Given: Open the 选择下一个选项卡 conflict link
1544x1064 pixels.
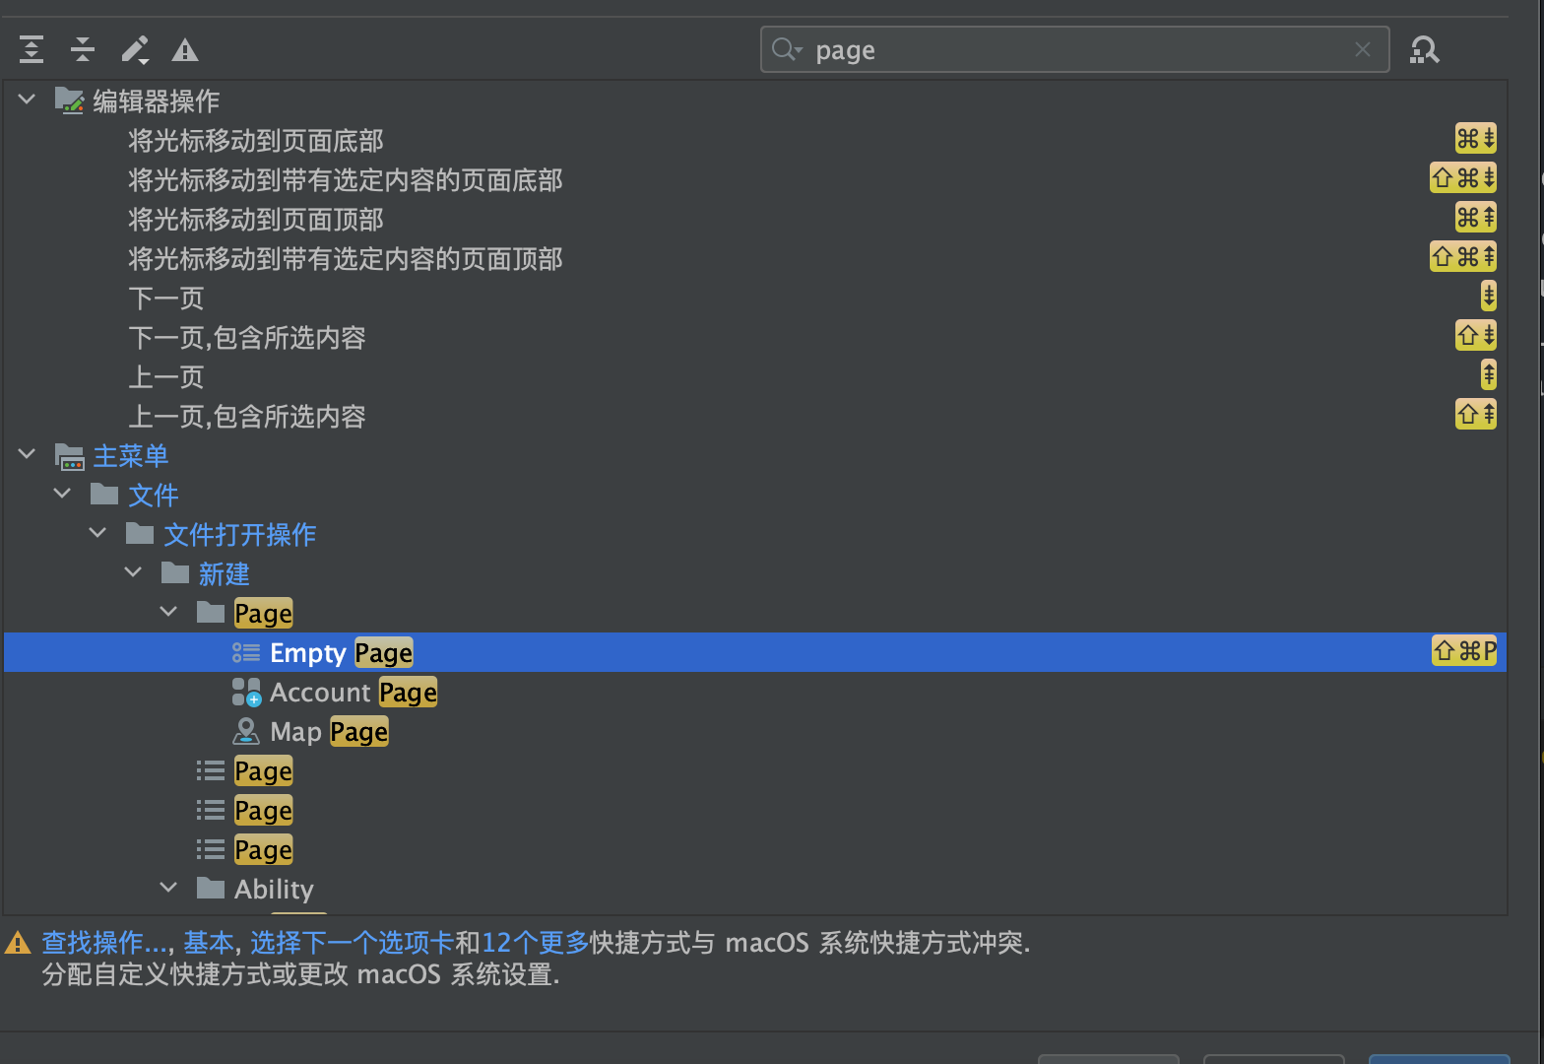Looking at the screenshot, I should (353, 943).
